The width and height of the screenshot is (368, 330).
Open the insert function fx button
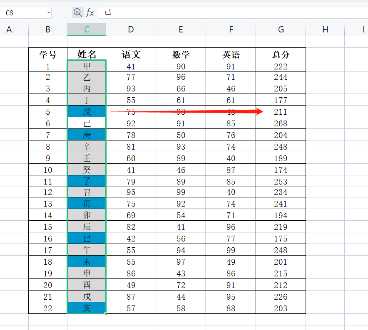click(x=90, y=12)
